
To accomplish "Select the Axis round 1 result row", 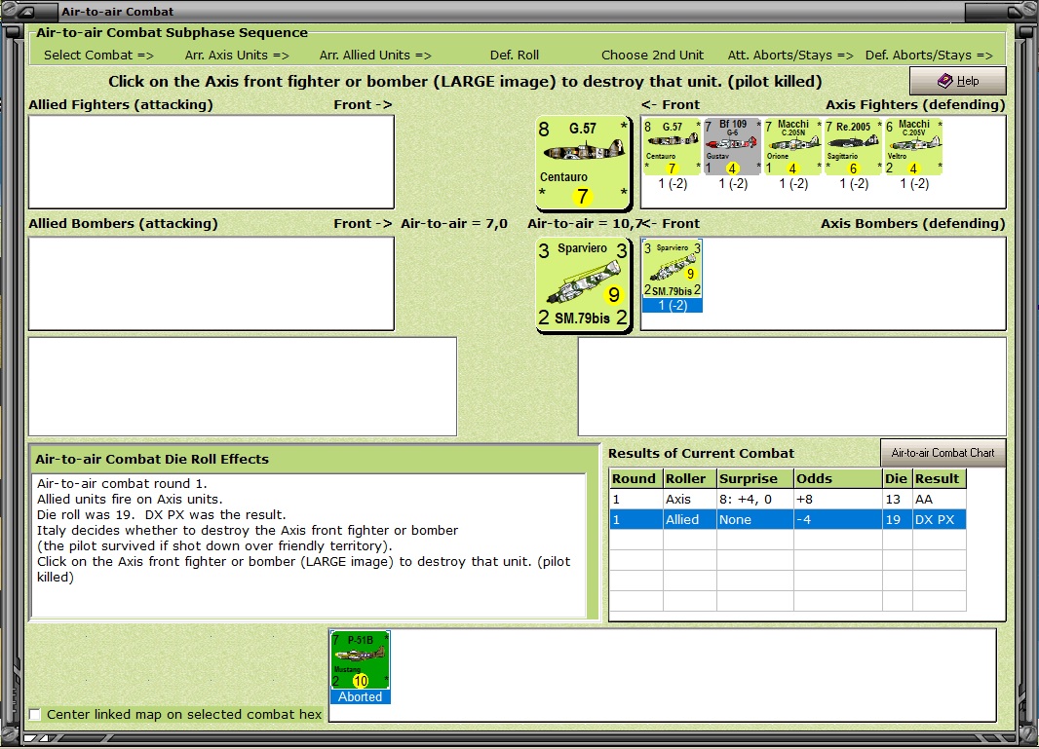I will [788, 500].
